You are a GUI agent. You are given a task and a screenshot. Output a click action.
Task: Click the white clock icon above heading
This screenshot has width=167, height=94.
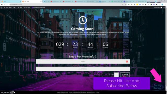point(83,20)
